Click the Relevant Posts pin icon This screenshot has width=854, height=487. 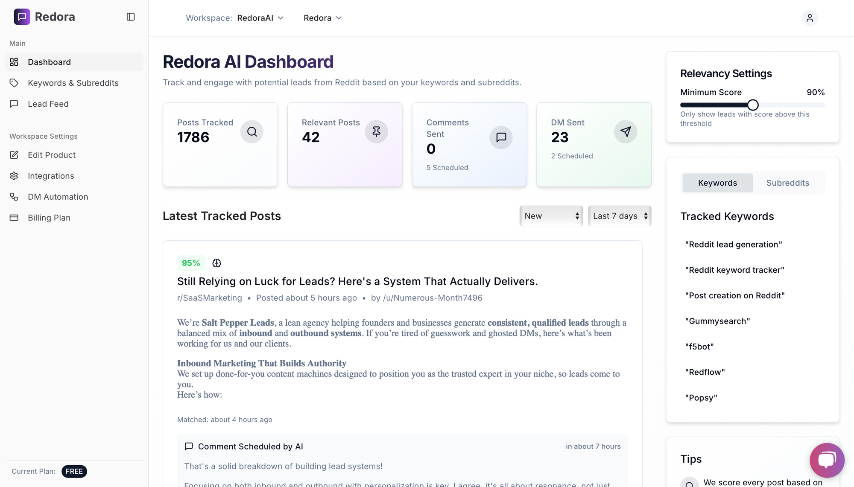coord(376,131)
